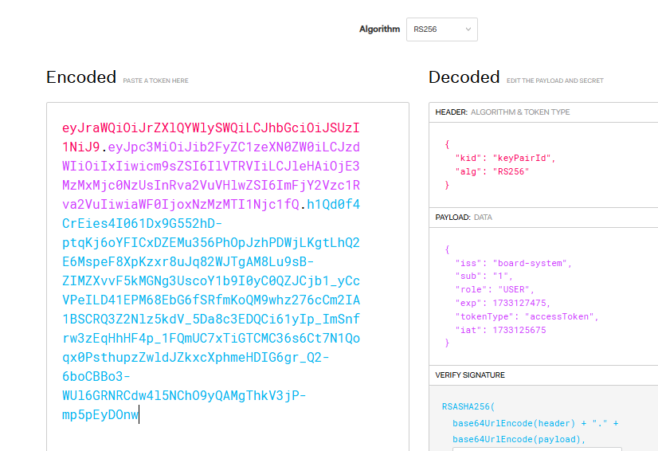Click the VERIFY SIGNATURE section title

(469, 375)
